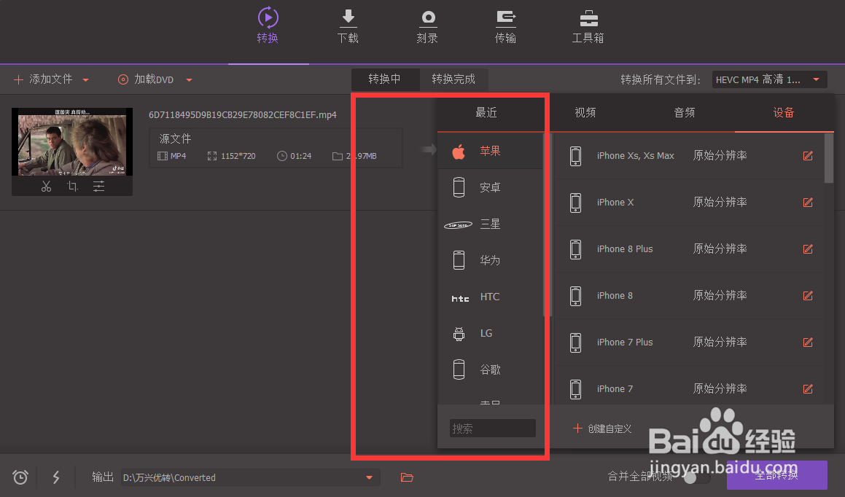This screenshot has width=845, height=497.
Task: Select the Device (设备) format tab
Action: 784,112
